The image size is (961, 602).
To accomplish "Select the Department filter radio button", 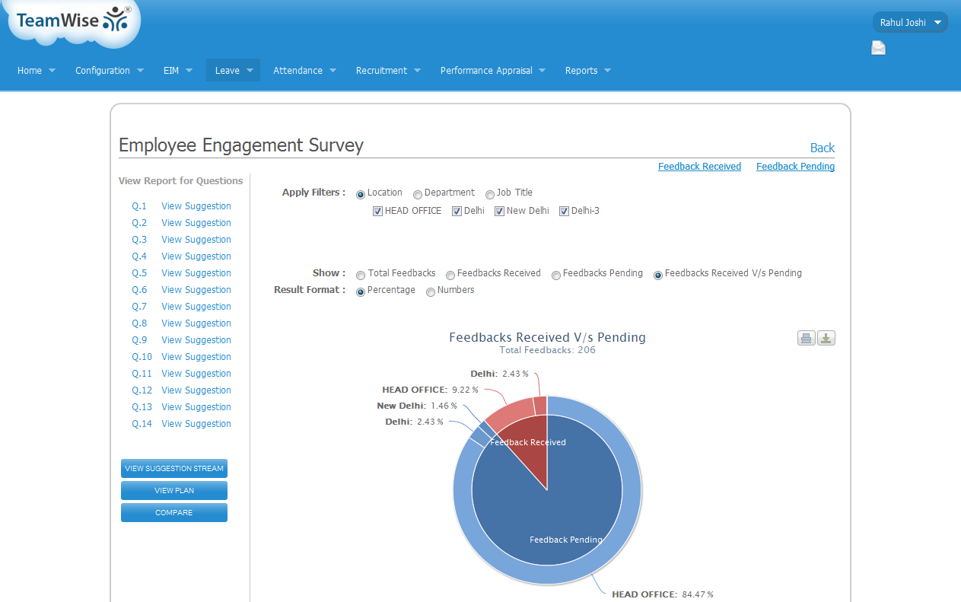I will [418, 195].
